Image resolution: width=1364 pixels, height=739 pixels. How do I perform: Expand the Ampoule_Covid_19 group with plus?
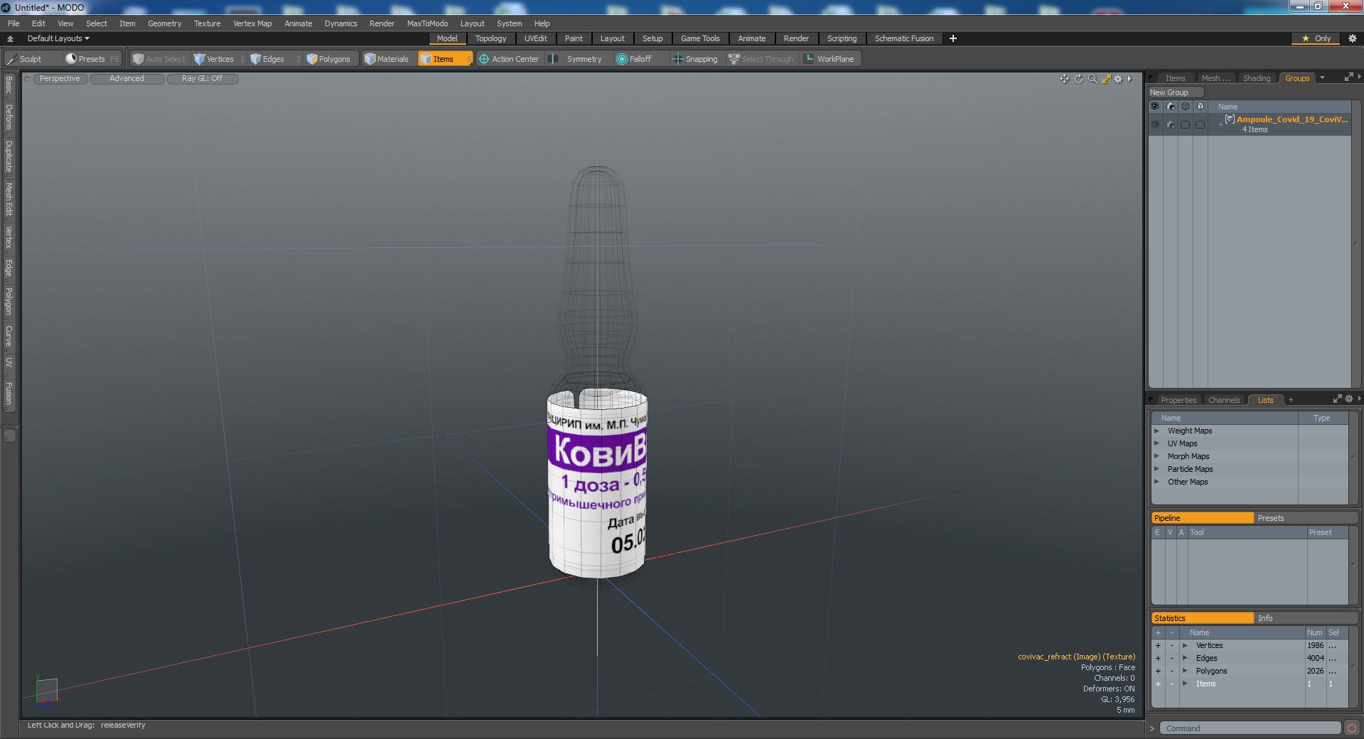[1220, 125]
